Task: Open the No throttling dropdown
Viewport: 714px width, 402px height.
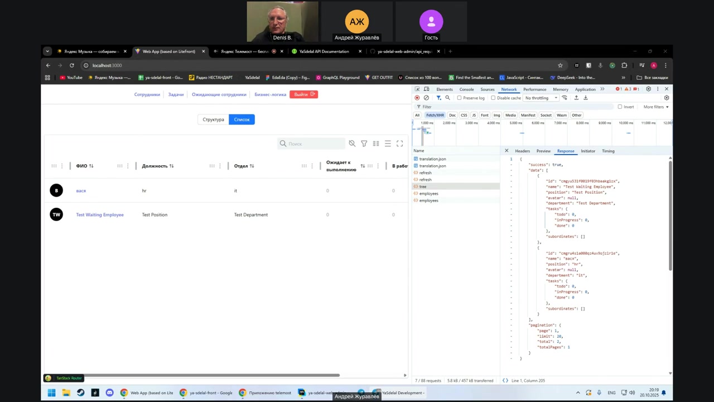Action: pyautogui.click(x=541, y=98)
